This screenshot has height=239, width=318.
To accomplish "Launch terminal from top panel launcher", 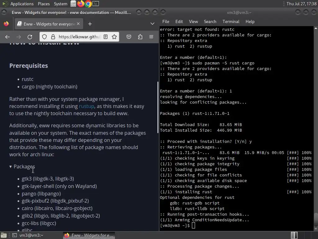I will tap(96, 4).
